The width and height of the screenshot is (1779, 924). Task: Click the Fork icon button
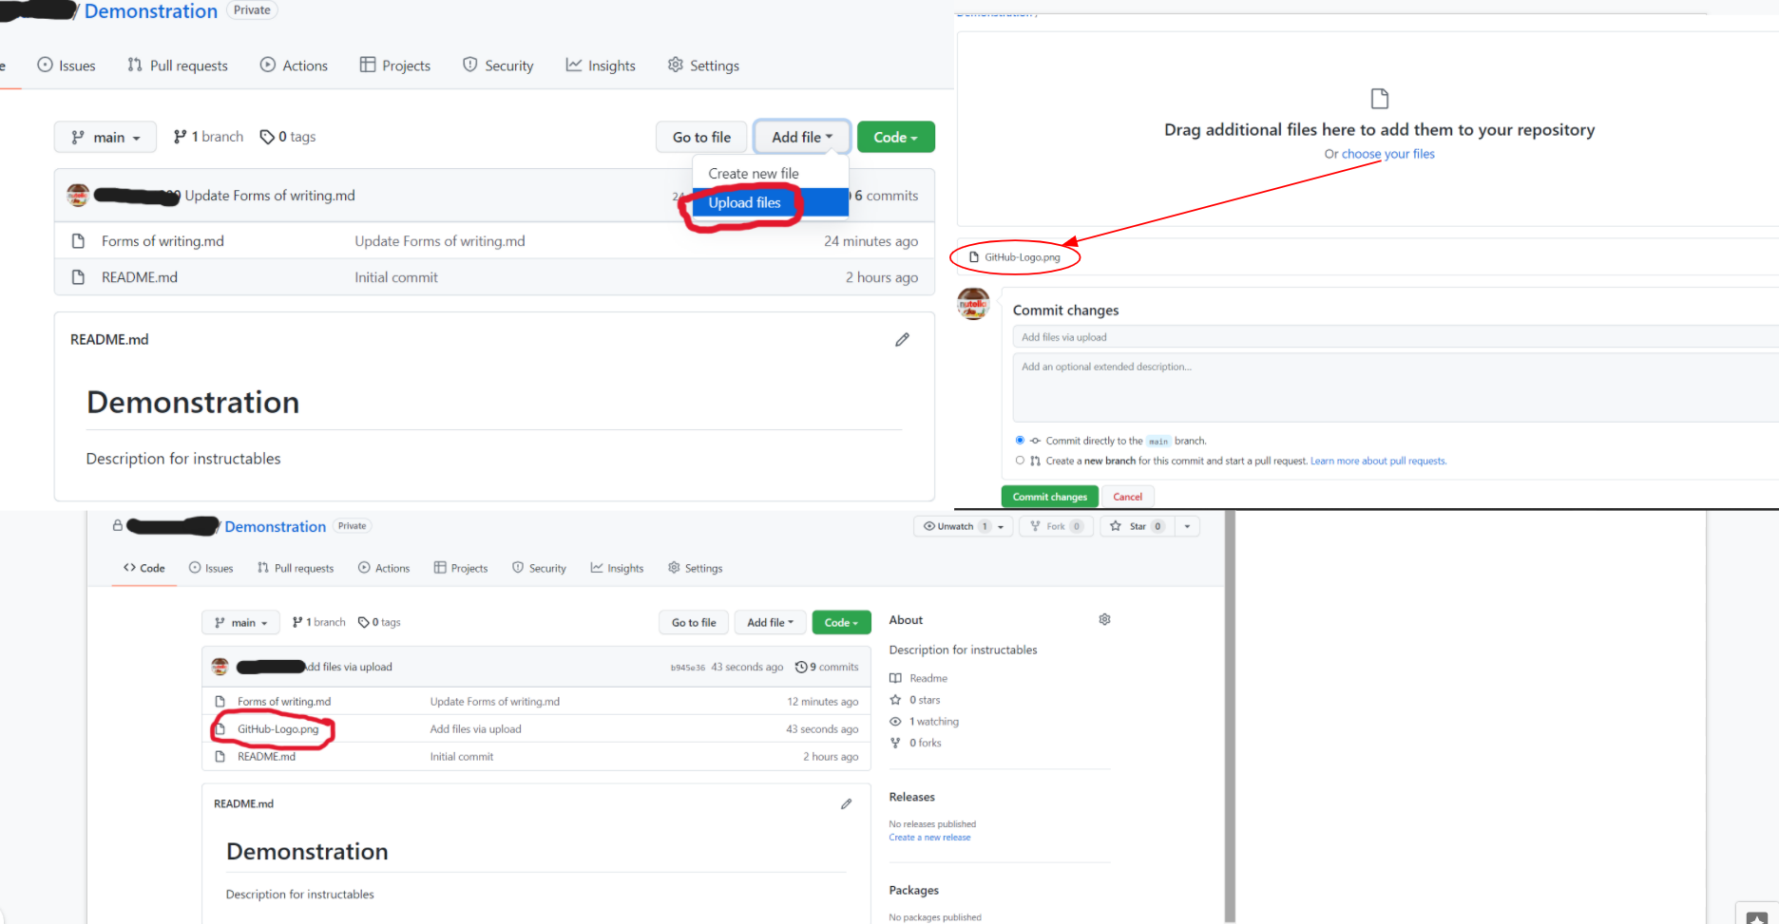(1036, 525)
